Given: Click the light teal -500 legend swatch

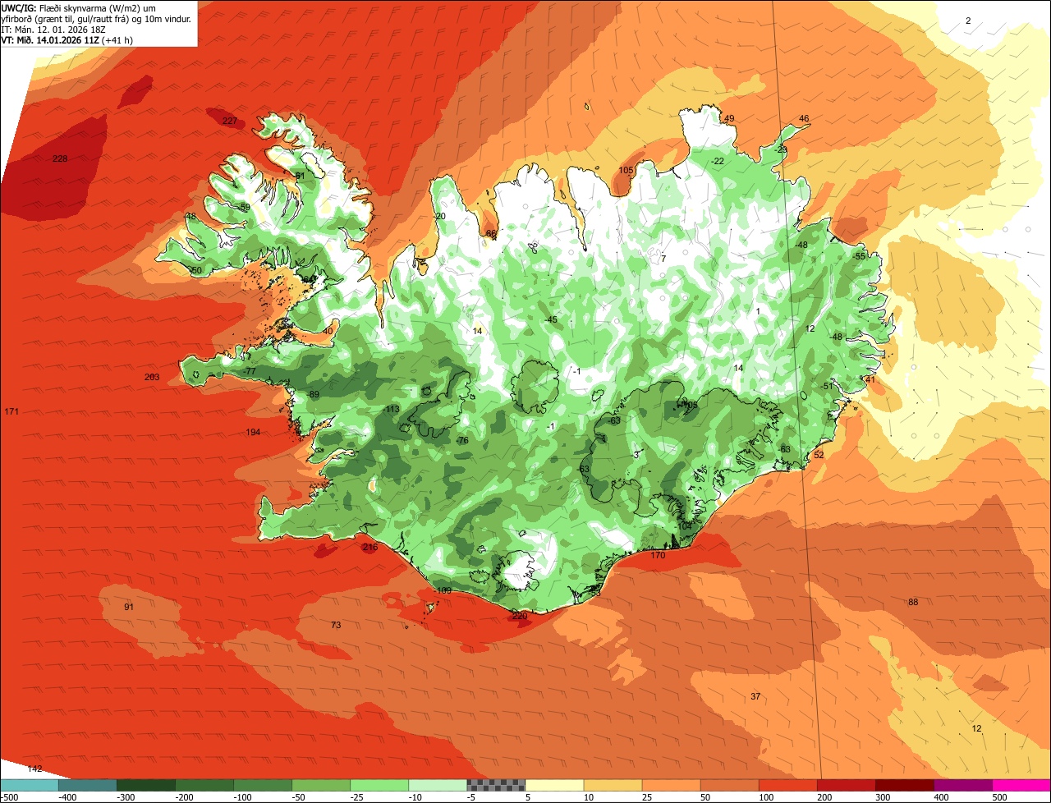Looking at the screenshot, I should tap(29, 785).
